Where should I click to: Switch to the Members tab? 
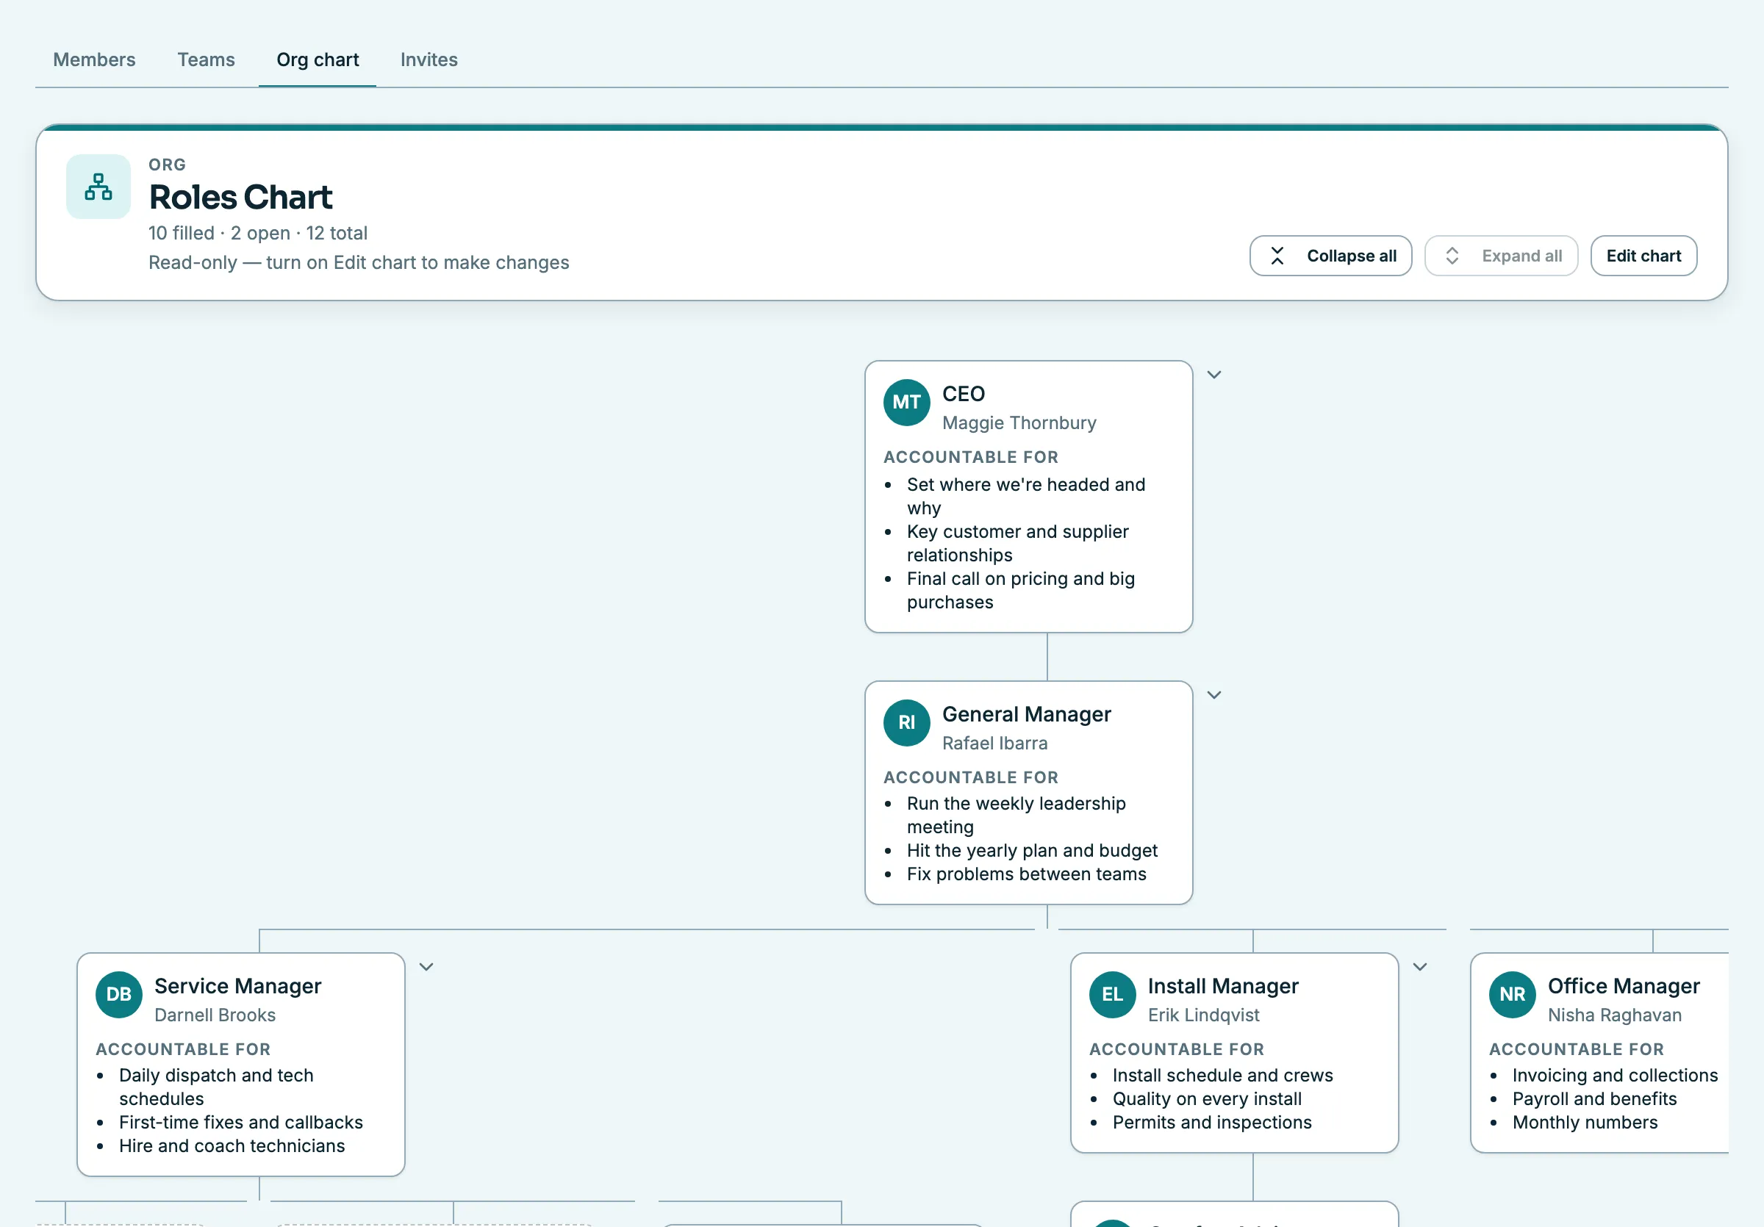94,59
